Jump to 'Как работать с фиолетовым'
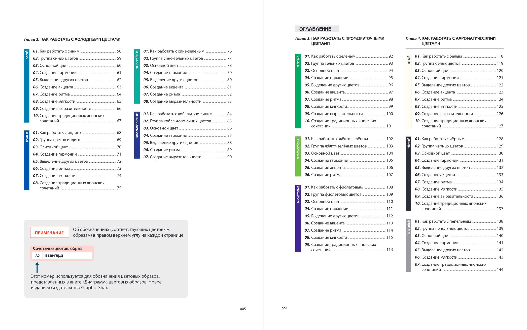This screenshot has height=330, width=527. click(337, 187)
